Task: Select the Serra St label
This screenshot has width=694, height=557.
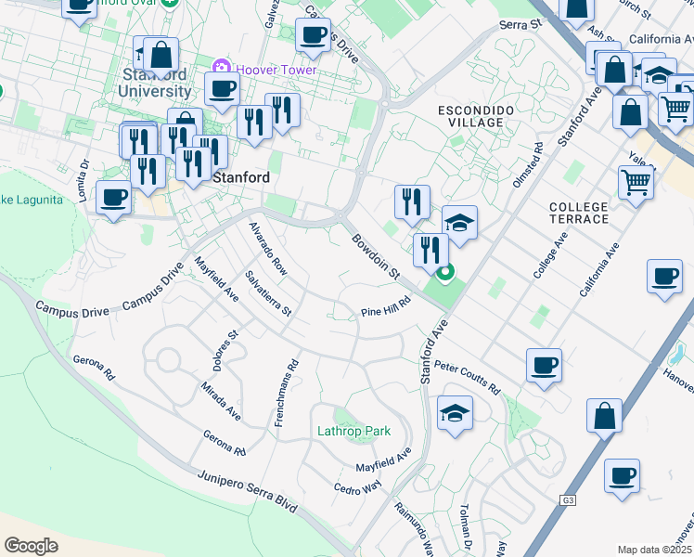Action: click(x=520, y=24)
